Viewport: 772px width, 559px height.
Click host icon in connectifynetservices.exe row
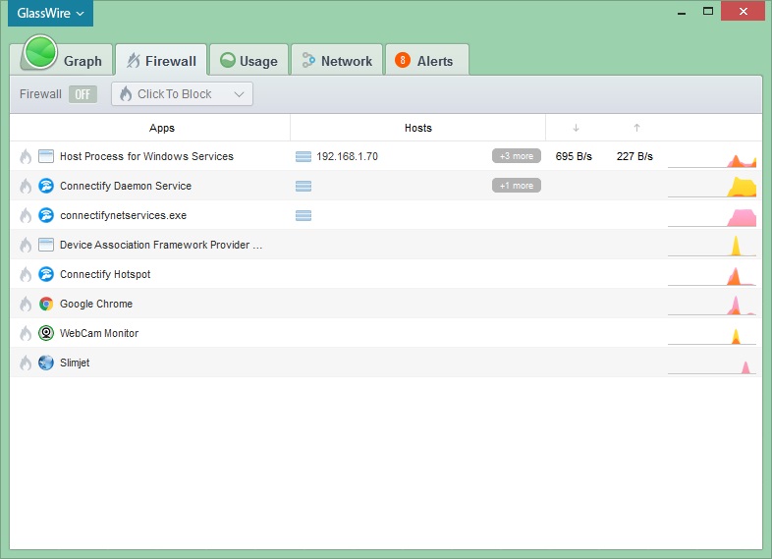coord(303,216)
